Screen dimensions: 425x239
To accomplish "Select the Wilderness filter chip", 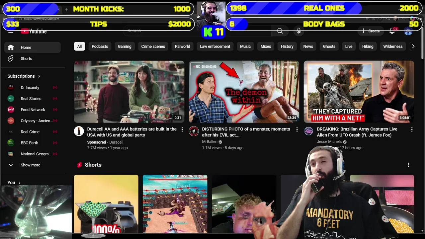I will 393,46.
